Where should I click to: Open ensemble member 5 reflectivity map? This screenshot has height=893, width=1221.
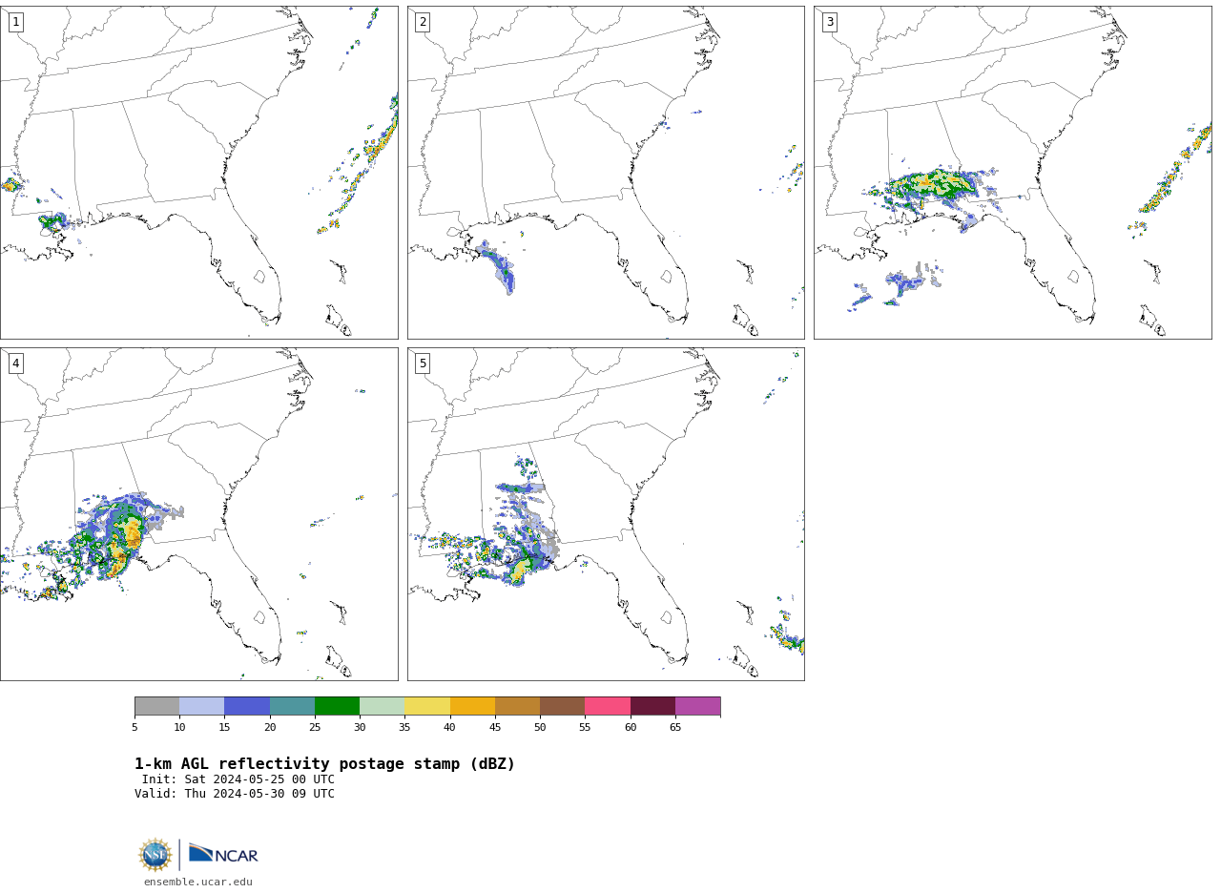point(606,514)
